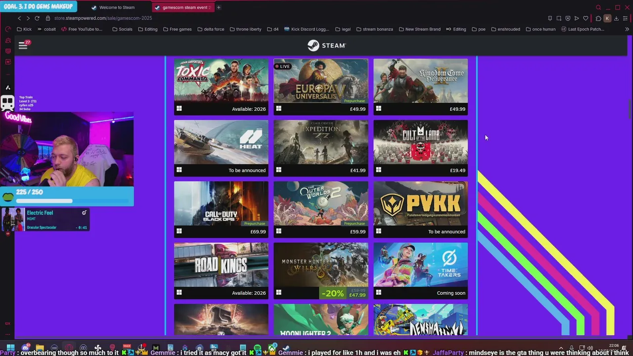This screenshot has width=633, height=356.
Task: Open the extensions puzzle icon
Action: [x=598, y=18]
